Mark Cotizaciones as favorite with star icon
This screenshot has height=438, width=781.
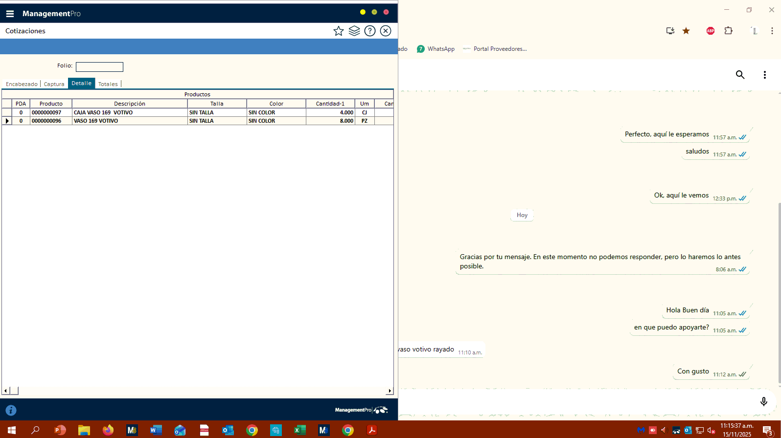(338, 31)
